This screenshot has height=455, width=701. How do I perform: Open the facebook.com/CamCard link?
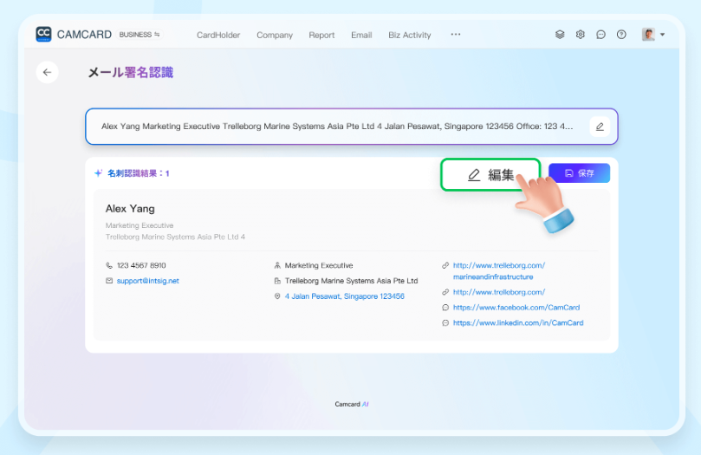tap(516, 308)
